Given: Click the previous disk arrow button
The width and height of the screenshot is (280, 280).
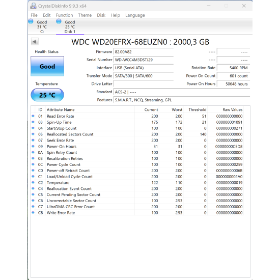Looking at the screenshot, I should [35, 42].
